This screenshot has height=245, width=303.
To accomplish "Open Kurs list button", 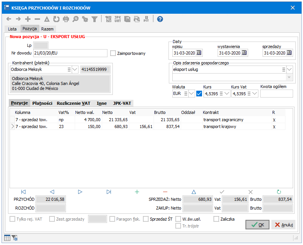I will pyautogui.click(x=221, y=94).
